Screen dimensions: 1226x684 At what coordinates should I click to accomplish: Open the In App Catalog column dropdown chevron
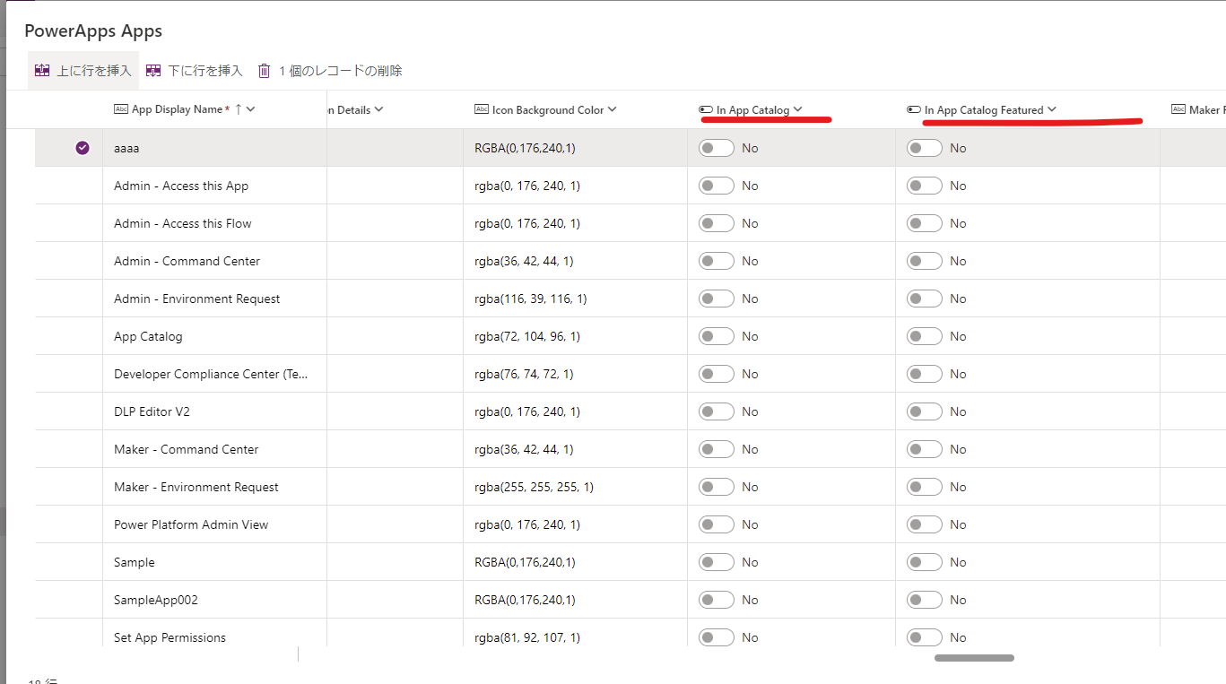pyautogui.click(x=798, y=109)
